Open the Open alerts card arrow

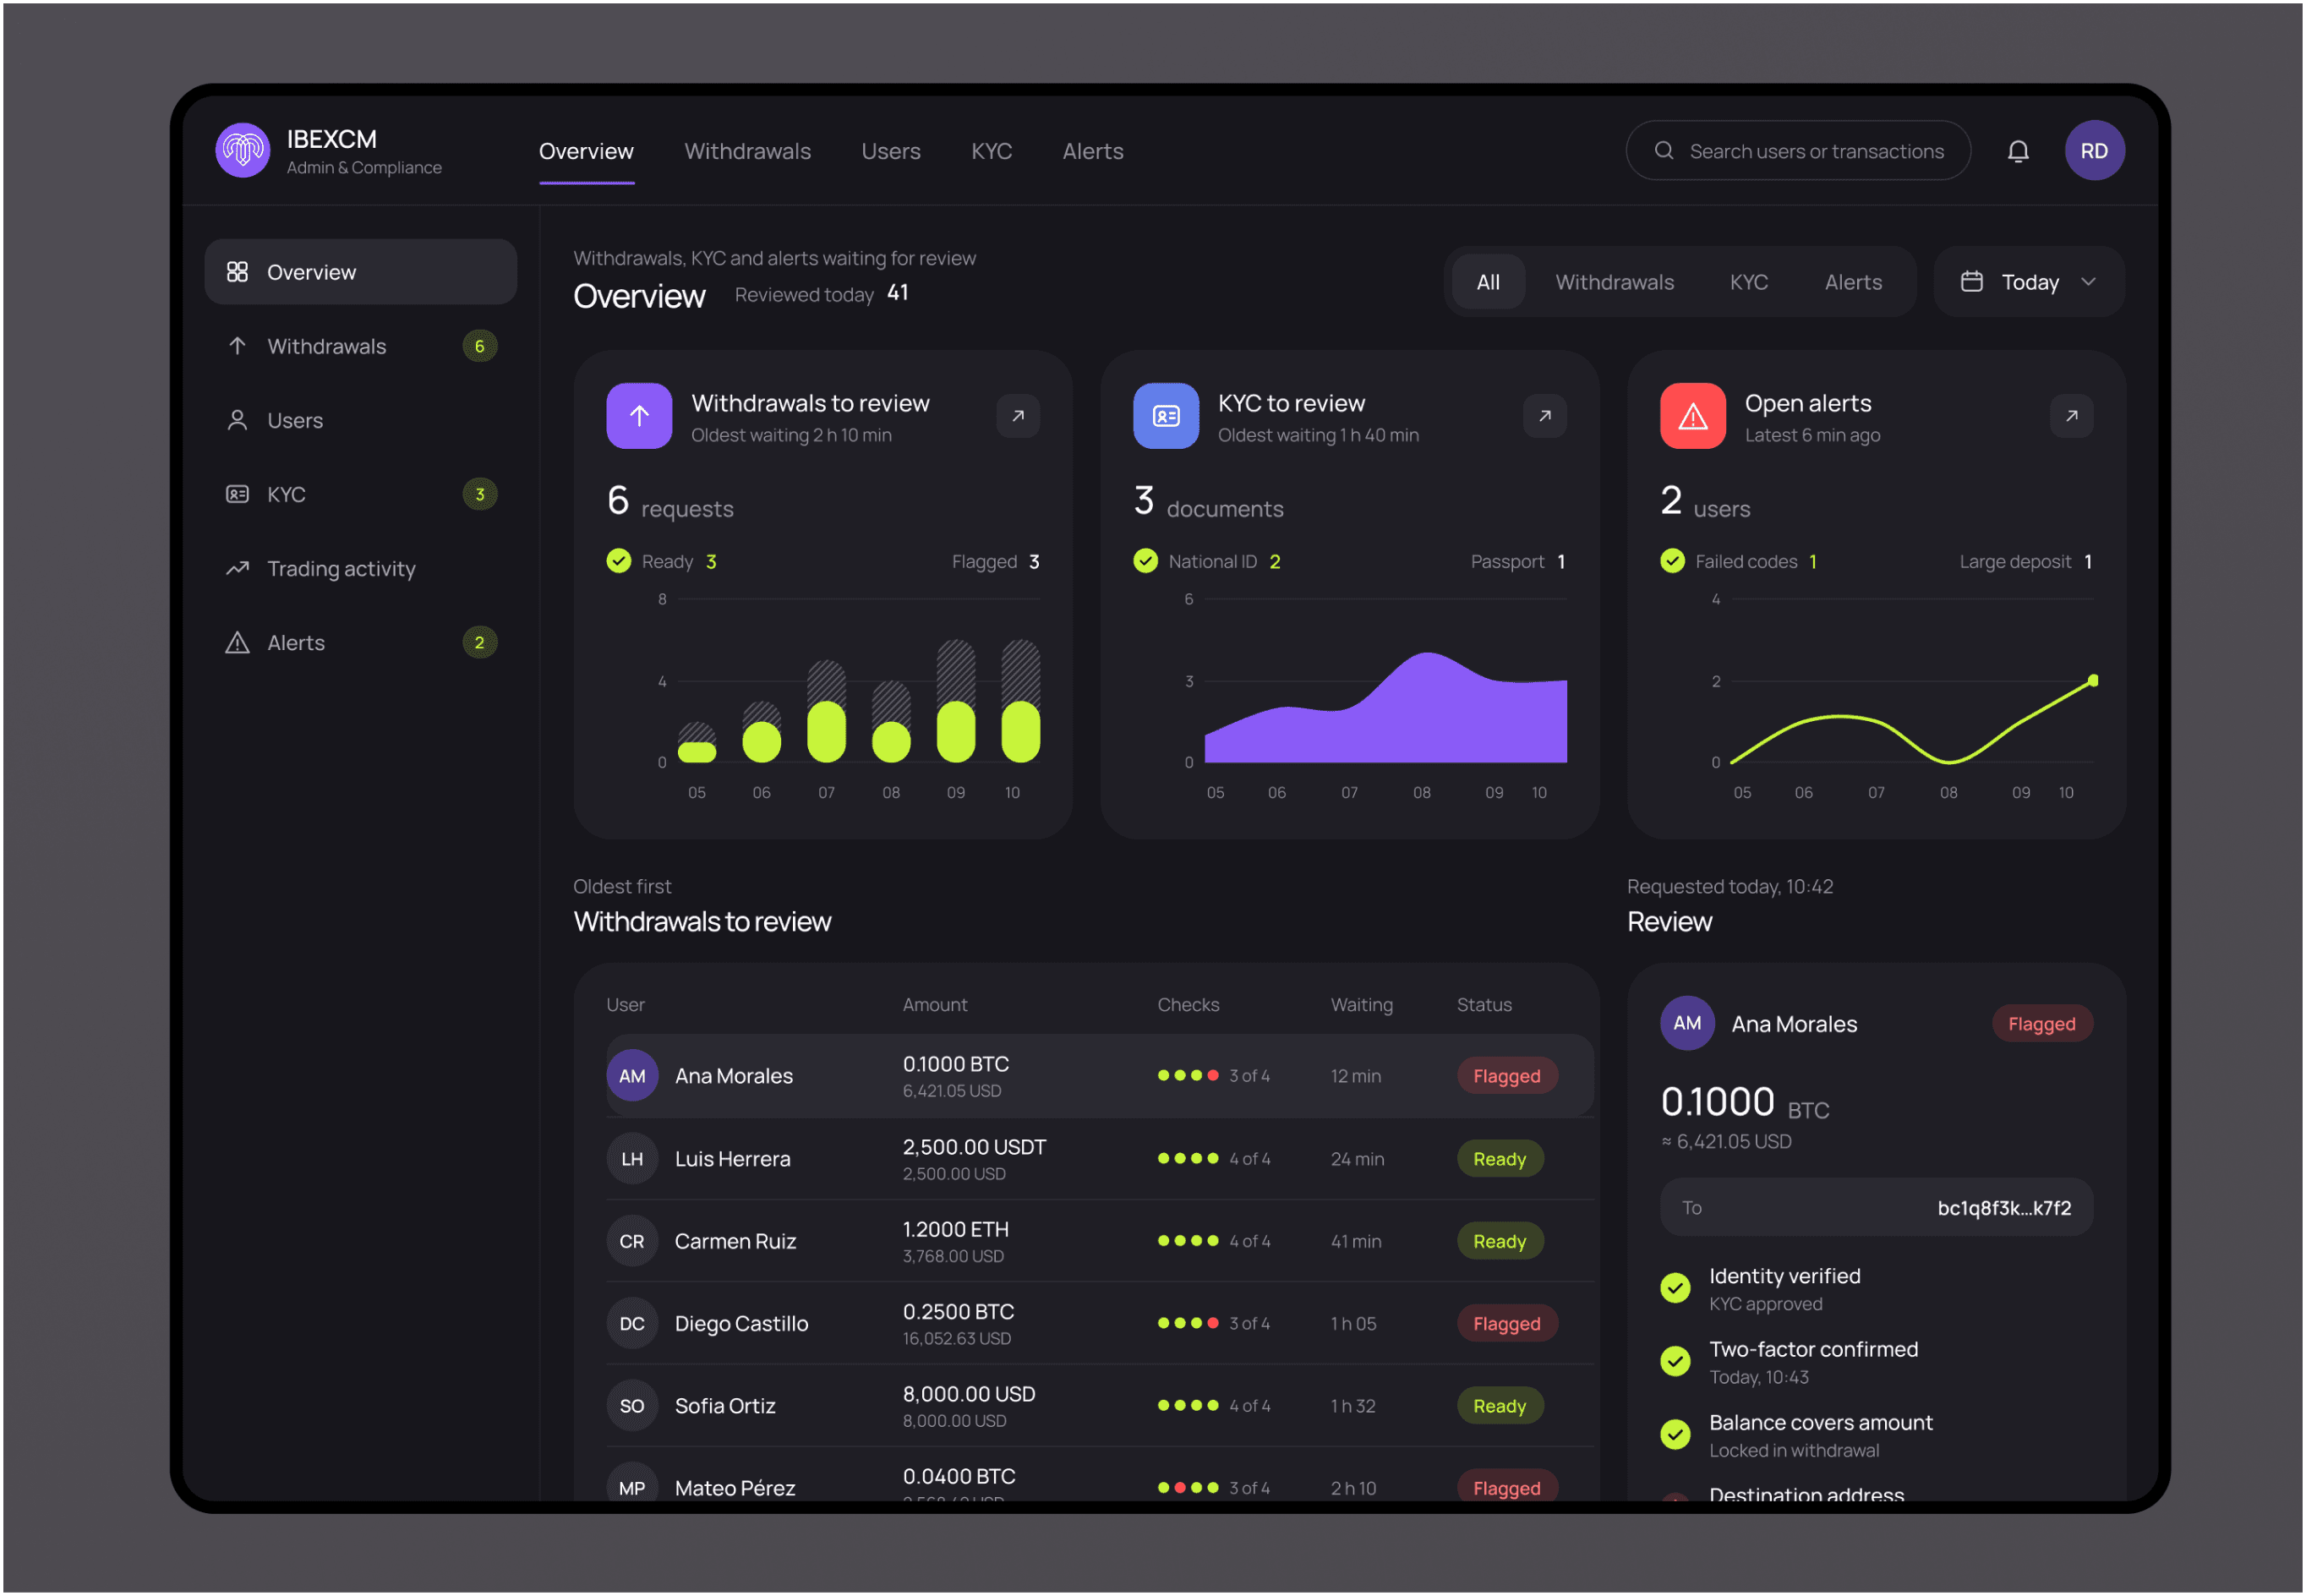point(2072,416)
